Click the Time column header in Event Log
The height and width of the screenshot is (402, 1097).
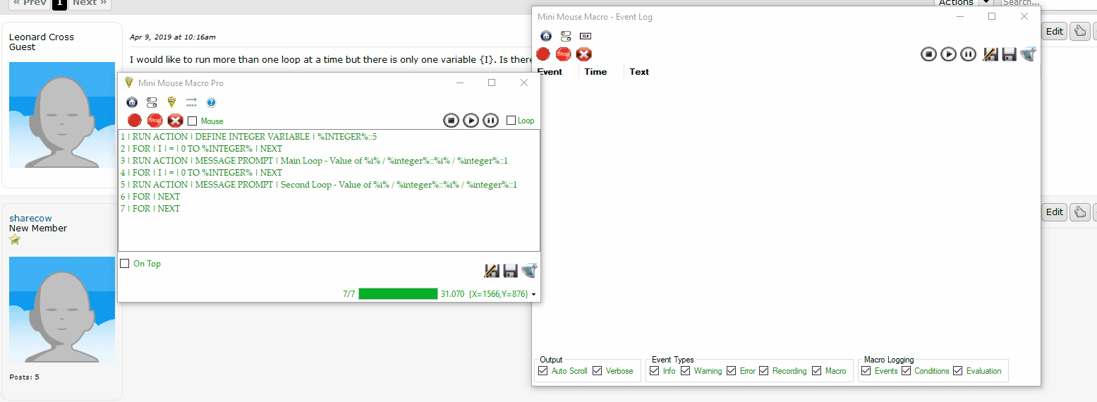tap(595, 72)
